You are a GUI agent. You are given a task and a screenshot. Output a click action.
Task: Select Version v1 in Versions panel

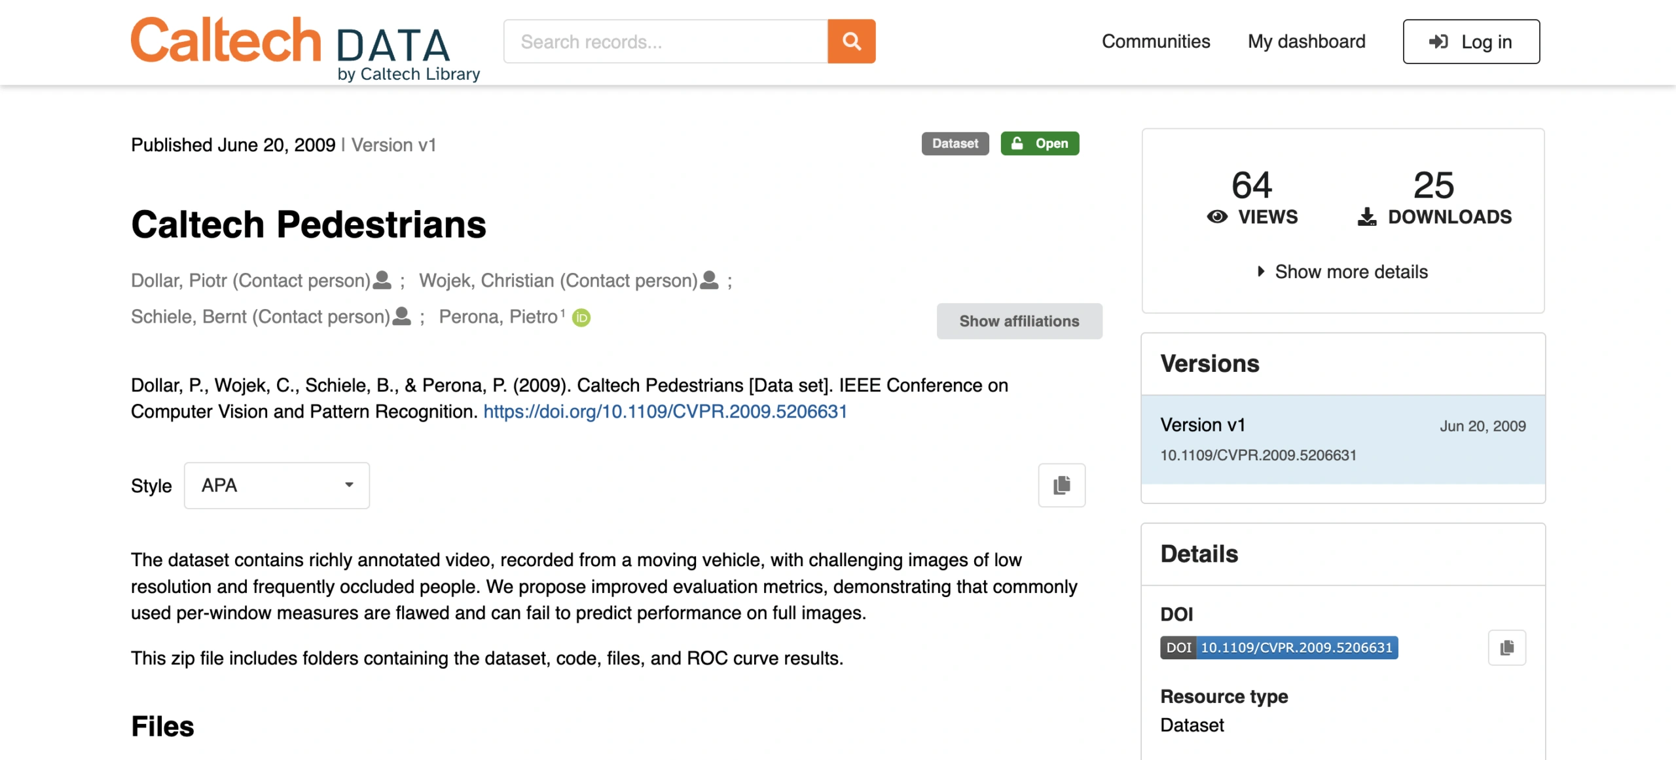pos(1343,439)
